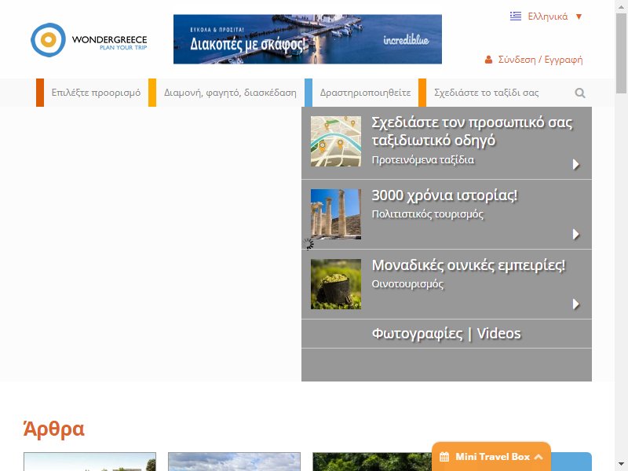Click the map thumbnail for travel guide

[x=336, y=141]
